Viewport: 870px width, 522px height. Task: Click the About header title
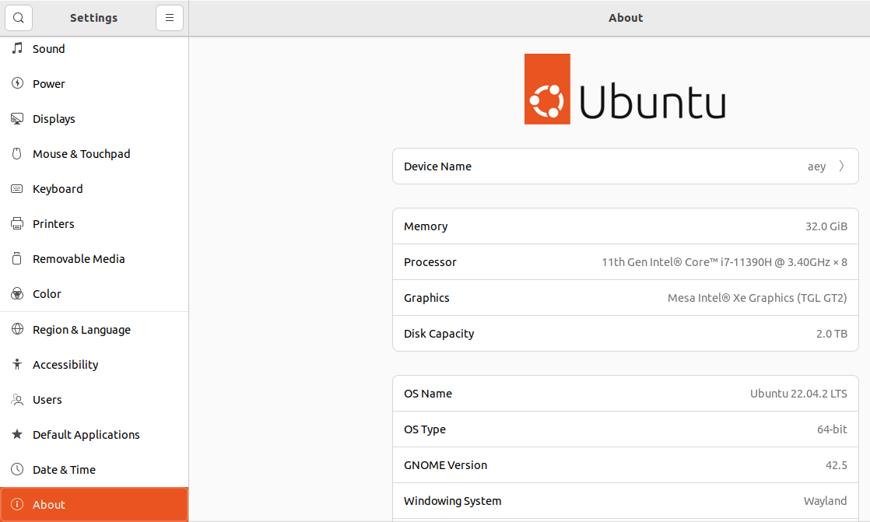tap(626, 18)
